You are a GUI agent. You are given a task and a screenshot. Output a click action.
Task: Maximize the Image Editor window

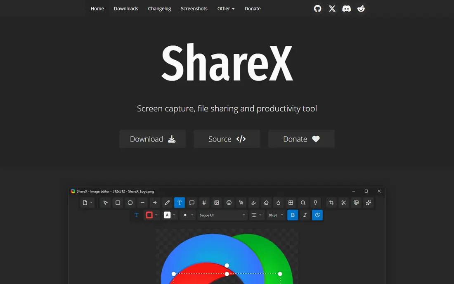(x=366, y=191)
